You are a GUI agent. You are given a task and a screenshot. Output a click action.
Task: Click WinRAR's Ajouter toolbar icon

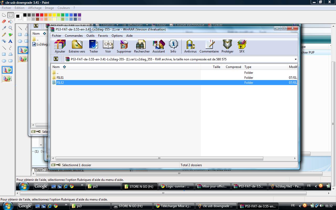click(x=60, y=46)
